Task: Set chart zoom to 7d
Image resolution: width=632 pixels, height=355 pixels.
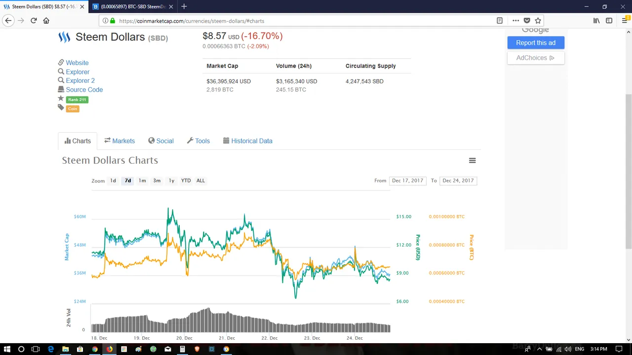Action: pyautogui.click(x=128, y=180)
